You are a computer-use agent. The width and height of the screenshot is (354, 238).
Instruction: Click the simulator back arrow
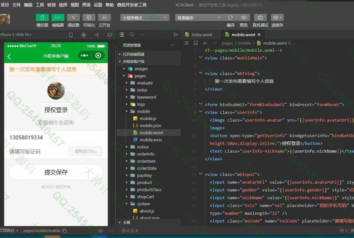coord(9,56)
